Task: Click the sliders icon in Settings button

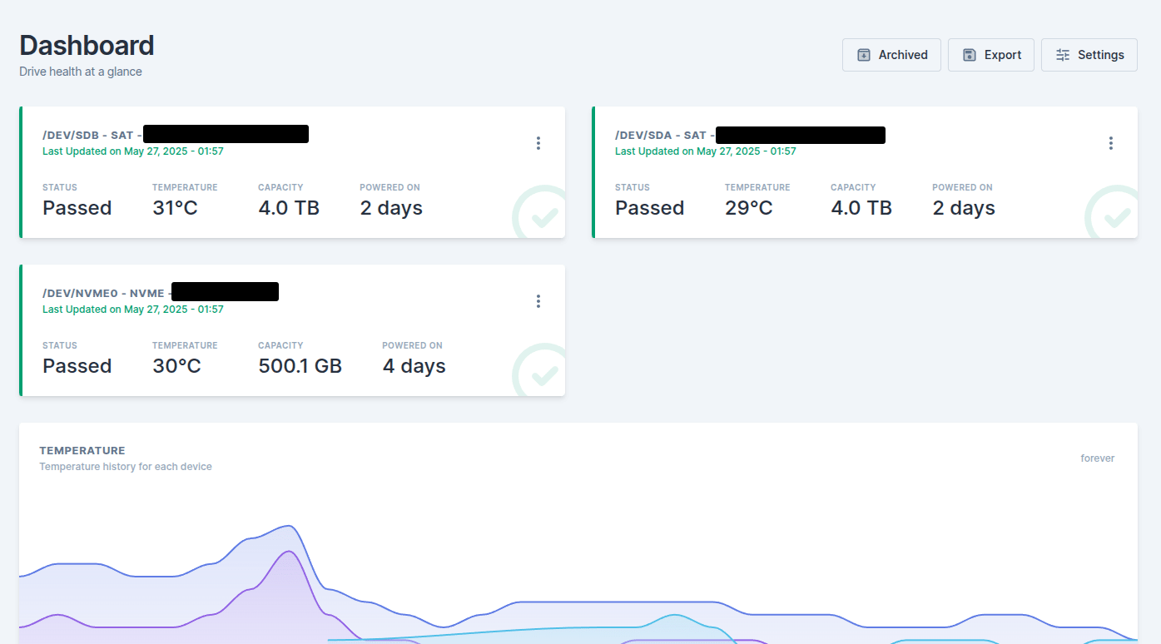Action: coord(1063,55)
